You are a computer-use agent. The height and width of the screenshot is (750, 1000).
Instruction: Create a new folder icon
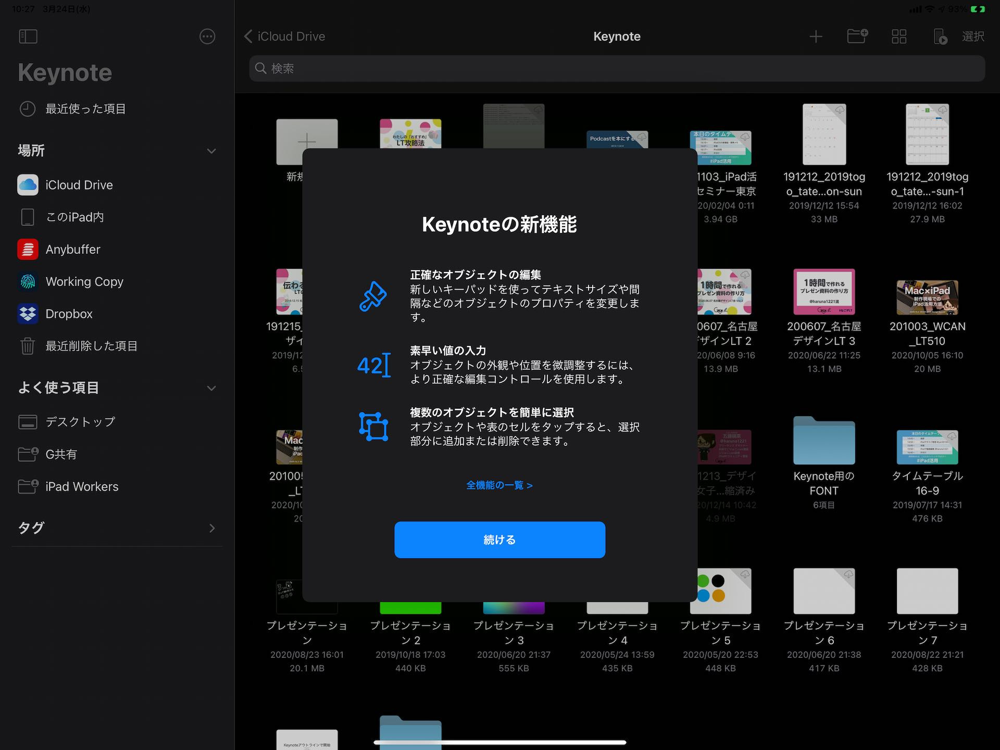[857, 36]
